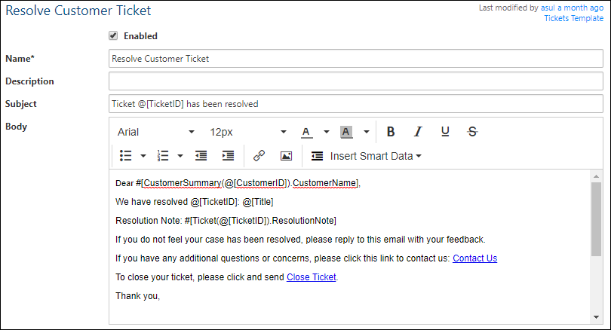
Task: Increase indent with indent icon
Action: click(228, 156)
